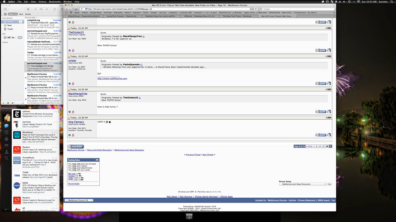Open the MacRumors Forums 3.8 style dropdown
Image resolution: width=396 pixels, height=222 pixels.
pos(79,200)
